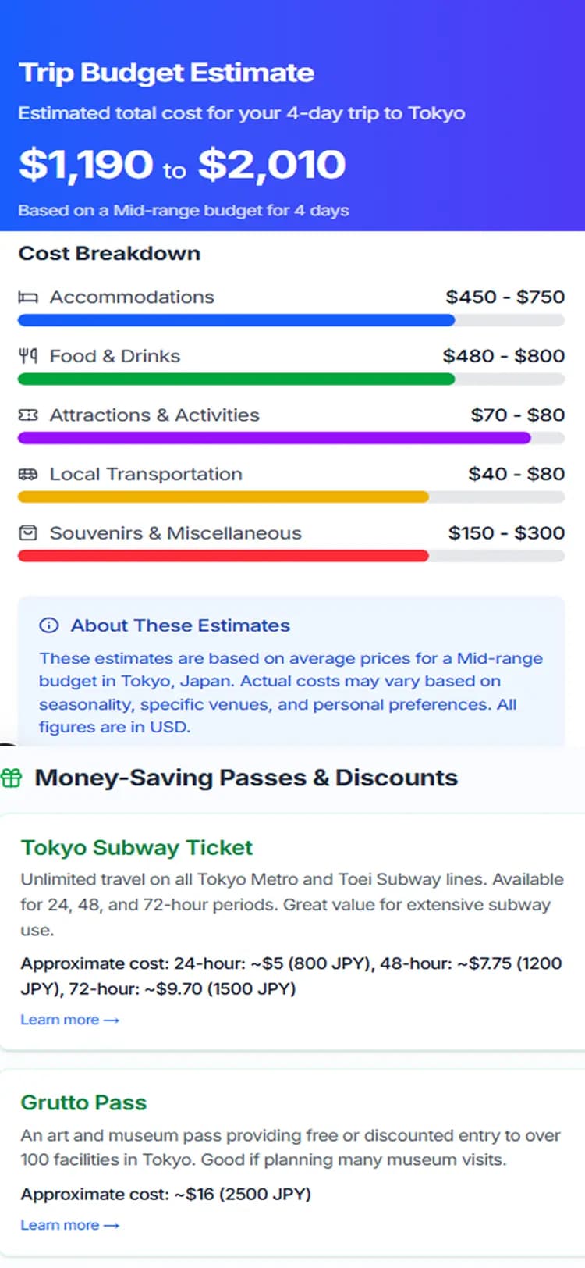Click the yellow Local Transportation bar
The width and height of the screenshot is (585, 1268).
tap(223, 497)
